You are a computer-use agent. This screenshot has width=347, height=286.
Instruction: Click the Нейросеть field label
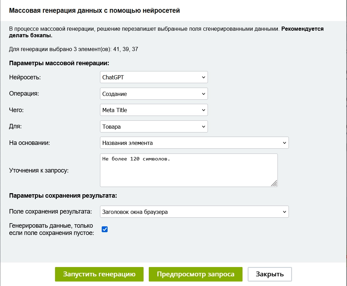[x=25, y=77]
